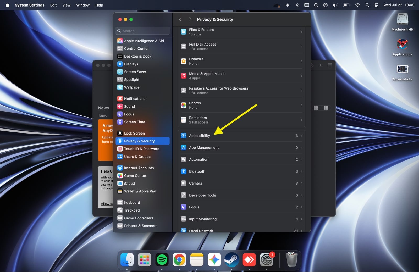Open the Window menu

pos(83,5)
